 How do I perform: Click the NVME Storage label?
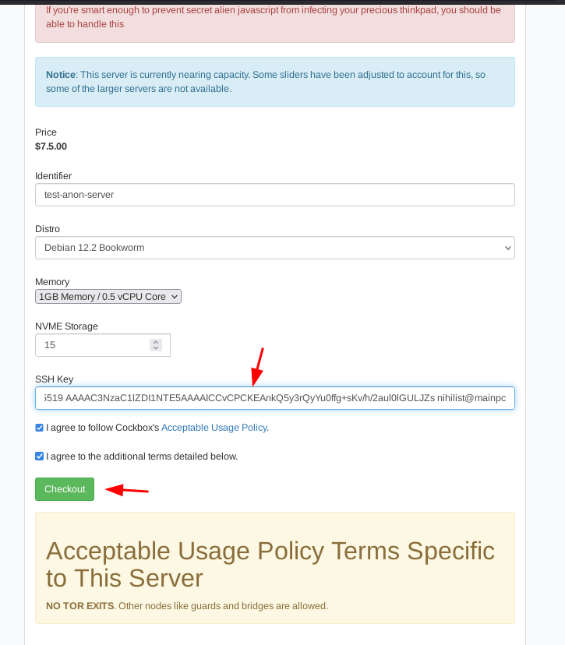point(66,326)
